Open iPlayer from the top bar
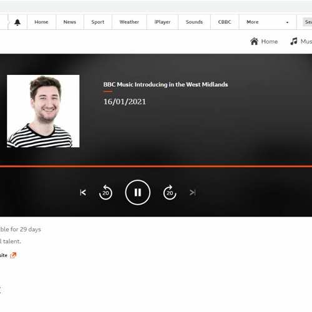 (x=162, y=22)
